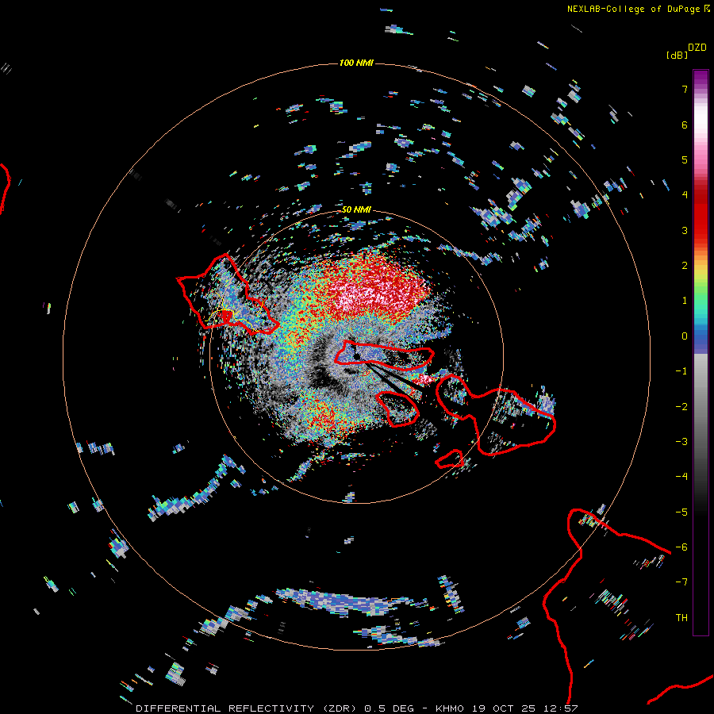714x714 pixels.
Task: Click the -5 dB scale label
Action: [x=681, y=512]
